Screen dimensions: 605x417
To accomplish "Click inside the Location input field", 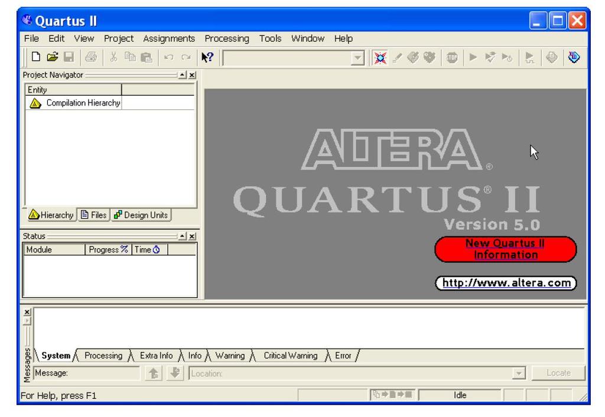I will point(350,373).
